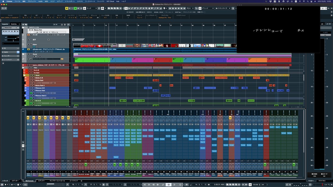Solo the Vocal folder track

coord(34,75)
